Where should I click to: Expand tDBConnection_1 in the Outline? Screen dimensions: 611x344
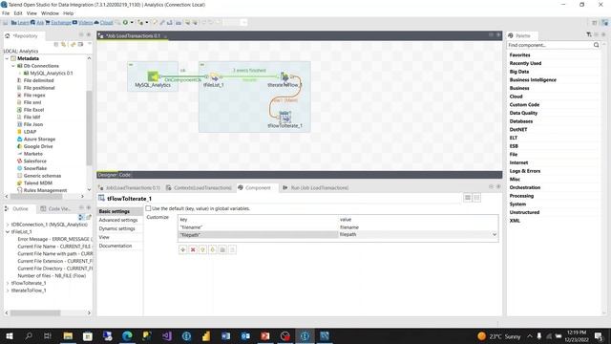point(8,225)
